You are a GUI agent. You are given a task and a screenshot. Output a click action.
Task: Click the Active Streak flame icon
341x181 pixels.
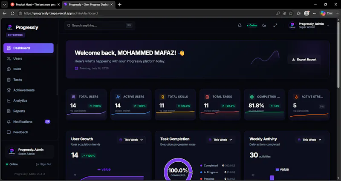click(x=296, y=97)
